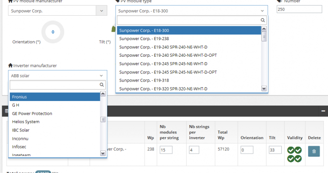The image size is (328, 173).
Task: Select Fronius in inverter manufacturer list
Action: click(x=55, y=97)
